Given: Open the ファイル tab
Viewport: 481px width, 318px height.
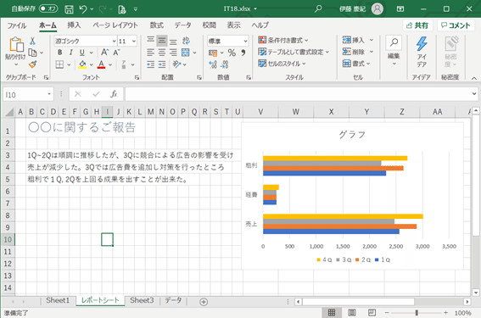Looking at the screenshot, I should point(17,25).
